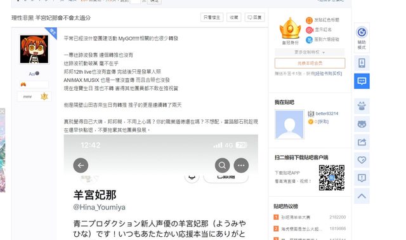Click the @Hina_Youmiya handle text
The image size is (406, 240).
pyautogui.click(x=100, y=207)
